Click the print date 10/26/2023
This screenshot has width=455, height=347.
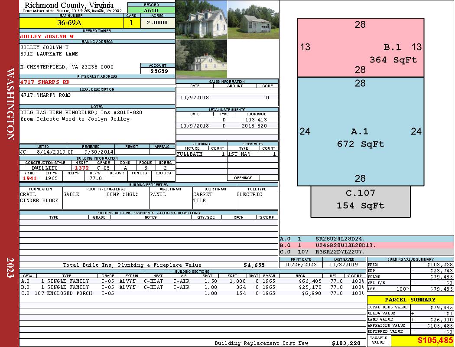click(x=301, y=265)
